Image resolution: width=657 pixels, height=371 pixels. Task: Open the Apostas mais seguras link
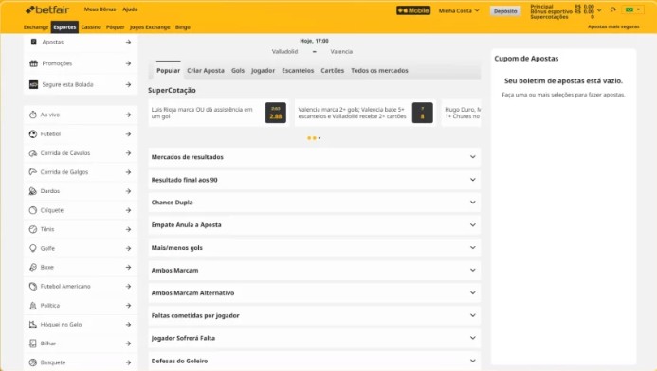(x=613, y=26)
